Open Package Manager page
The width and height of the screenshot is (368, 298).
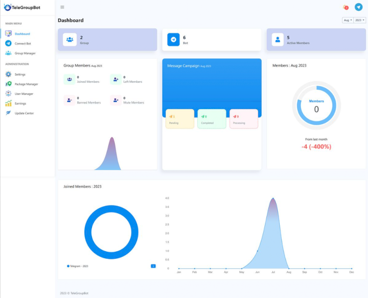pyautogui.click(x=26, y=84)
